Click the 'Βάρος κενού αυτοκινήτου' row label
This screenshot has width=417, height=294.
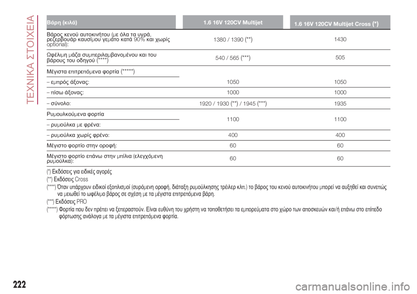click(108, 39)
